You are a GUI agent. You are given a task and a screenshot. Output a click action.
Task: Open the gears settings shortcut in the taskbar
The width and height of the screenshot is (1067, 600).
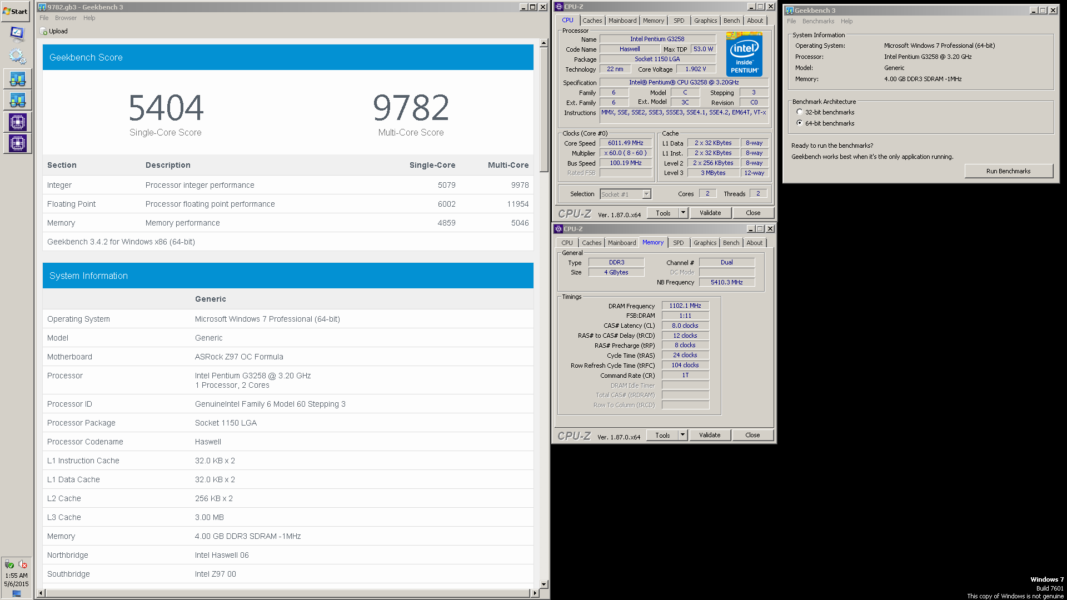click(x=17, y=56)
